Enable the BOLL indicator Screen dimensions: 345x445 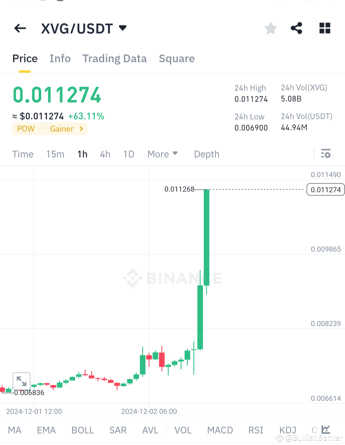click(x=82, y=430)
